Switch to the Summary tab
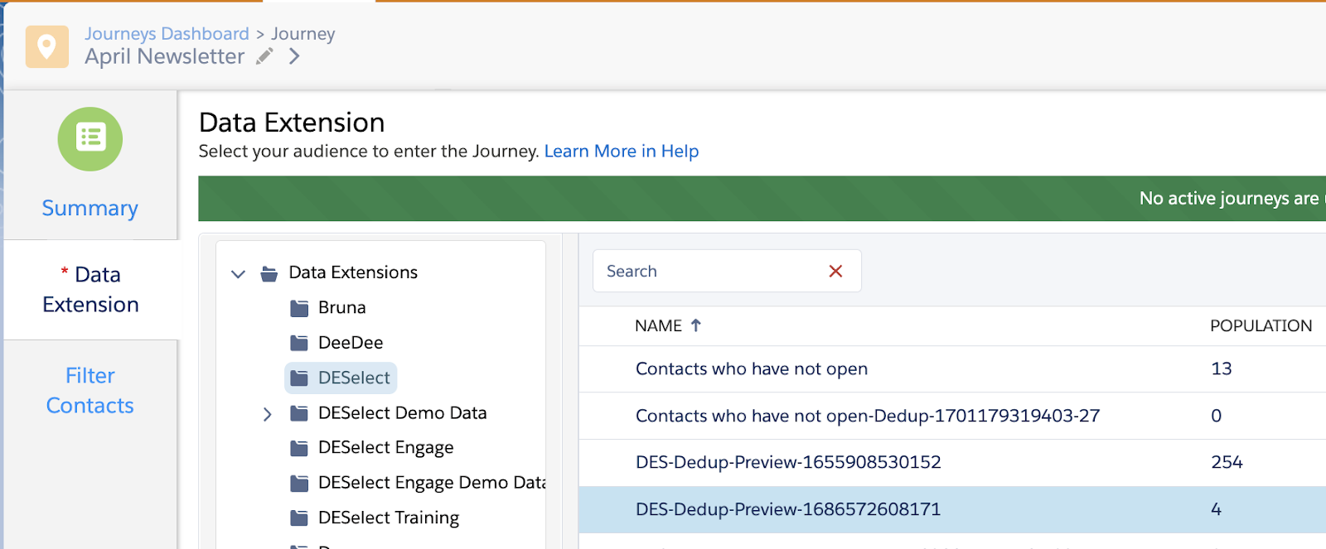Screen dimensions: 1326x549 (90, 208)
